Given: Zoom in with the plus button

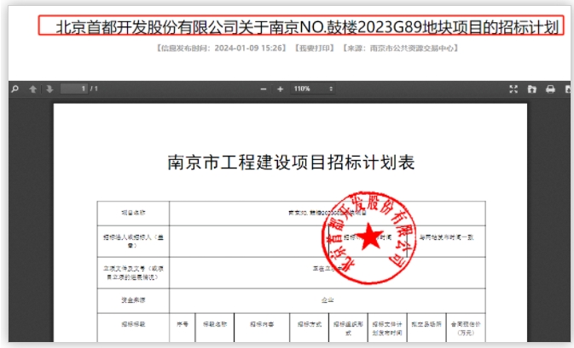Looking at the screenshot, I should coord(280,89).
